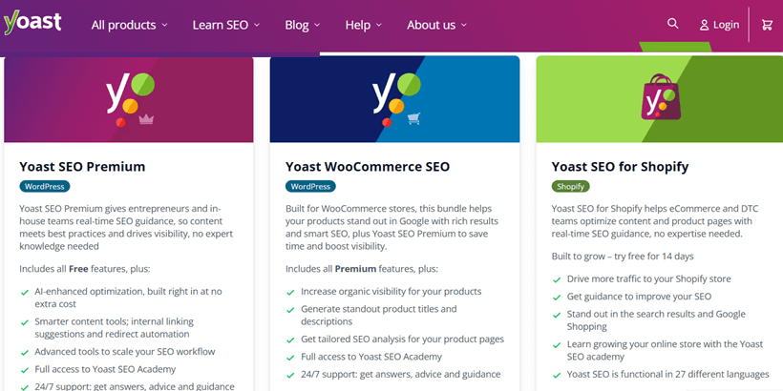Image resolution: width=783 pixels, height=391 pixels.
Task: Click "Smarter content tools; internal linking" feature
Action: (114, 328)
